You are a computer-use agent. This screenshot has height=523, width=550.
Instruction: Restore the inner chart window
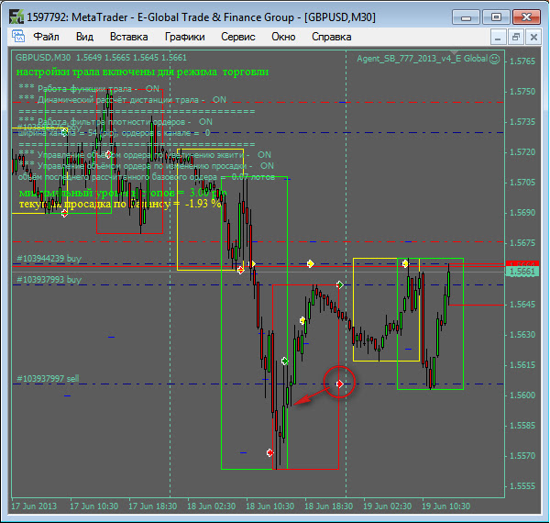click(515, 37)
